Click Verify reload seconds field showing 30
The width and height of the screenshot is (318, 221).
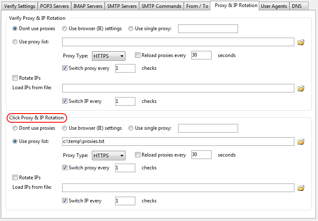201,55
